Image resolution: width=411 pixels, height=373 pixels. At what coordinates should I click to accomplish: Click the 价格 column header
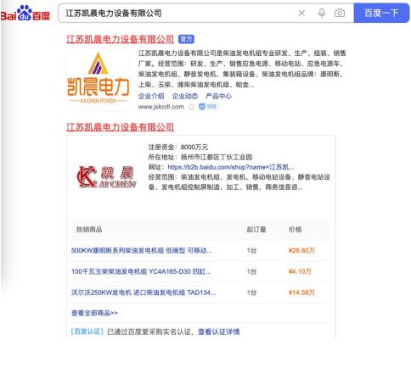click(295, 230)
